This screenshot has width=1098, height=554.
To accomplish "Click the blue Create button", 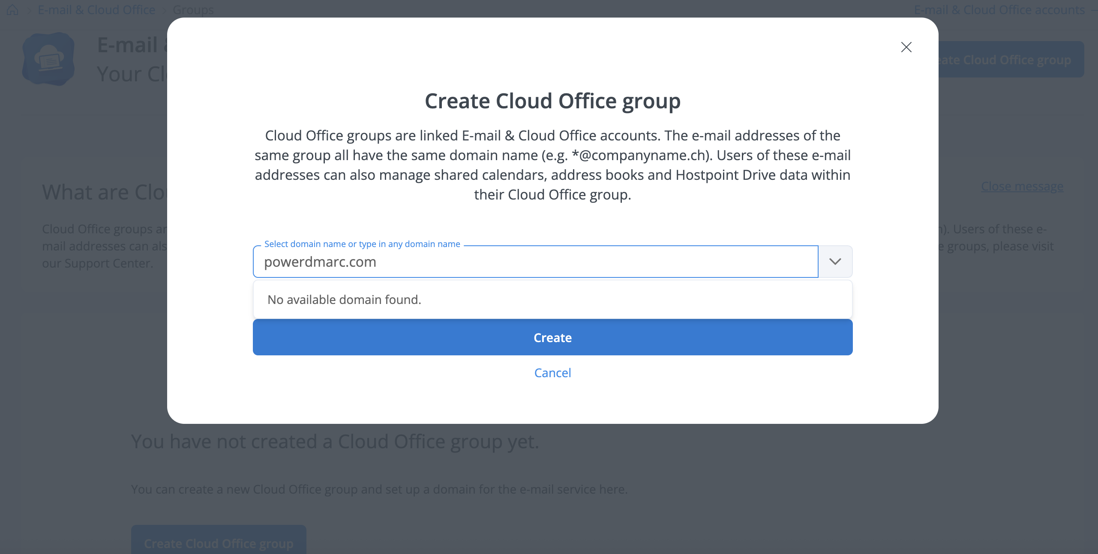I will (552, 337).
